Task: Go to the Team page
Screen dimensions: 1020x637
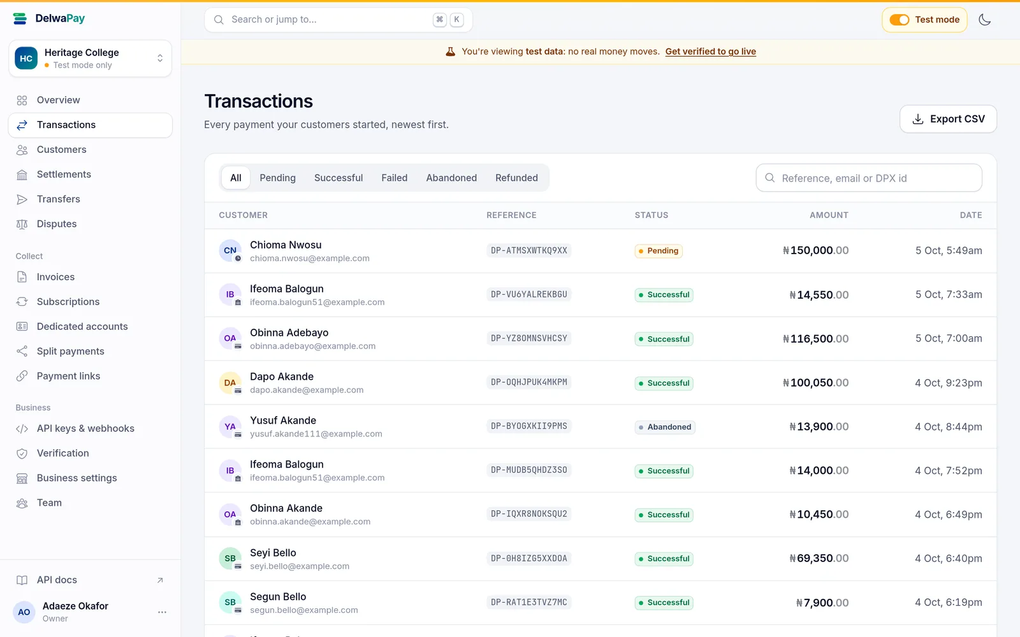Action: click(x=91, y=503)
